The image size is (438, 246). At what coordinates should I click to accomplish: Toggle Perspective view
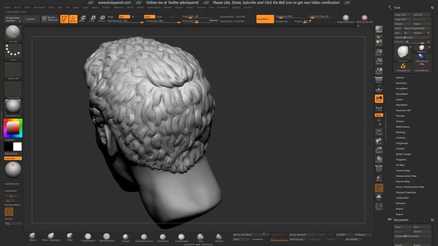[x=378, y=79]
